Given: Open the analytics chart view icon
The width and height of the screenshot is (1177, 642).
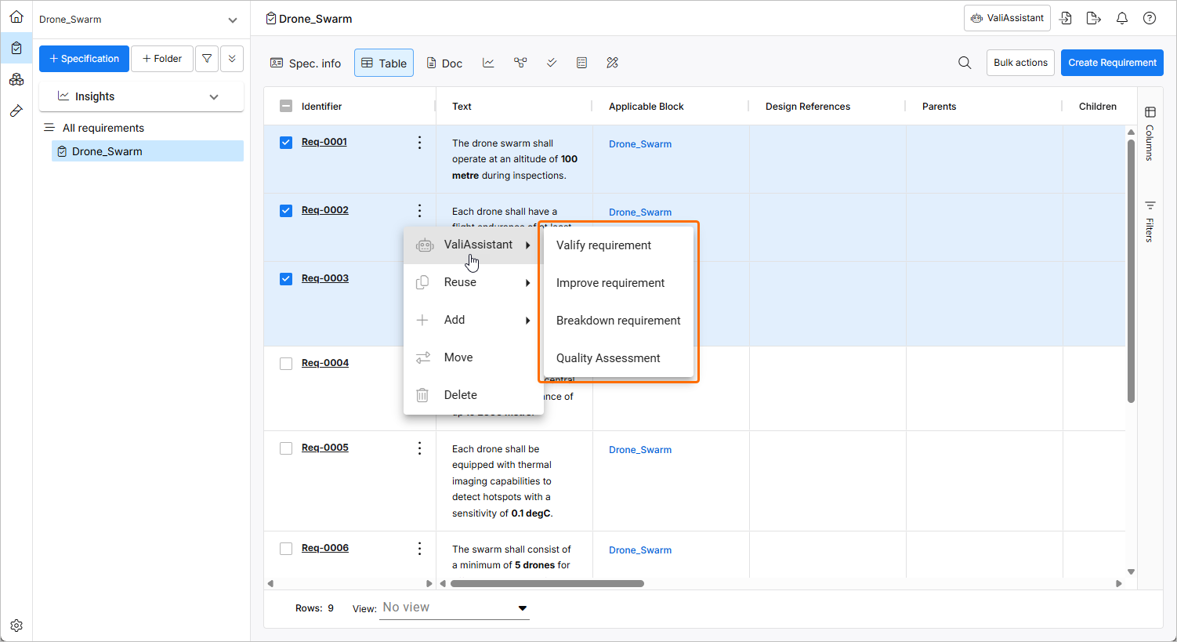Looking at the screenshot, I should pyautogui.click(x=488, y=63).
